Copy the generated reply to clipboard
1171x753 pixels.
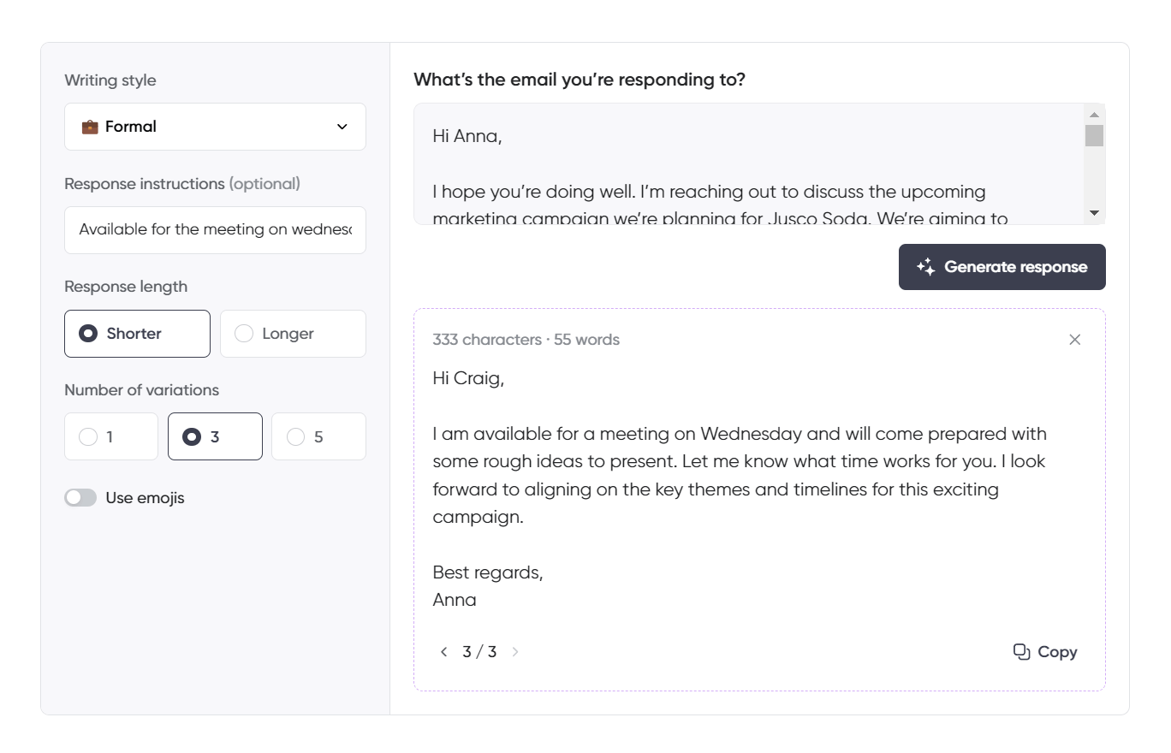click(1044, 651)
